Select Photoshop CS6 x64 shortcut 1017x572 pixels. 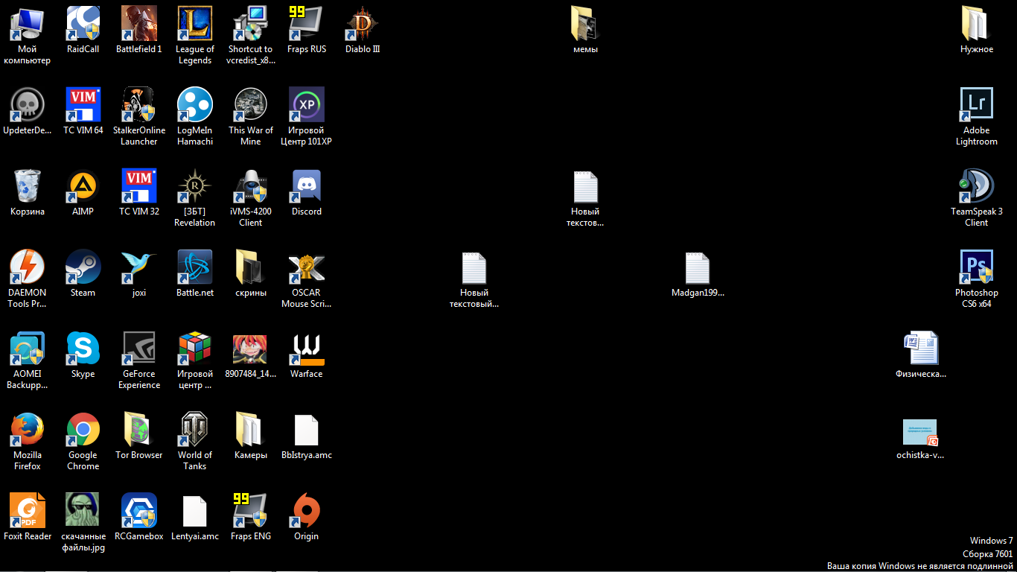click(977, 267)
